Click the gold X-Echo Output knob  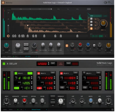point(109,46)
